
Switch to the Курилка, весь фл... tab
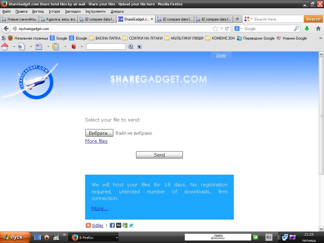59,19
